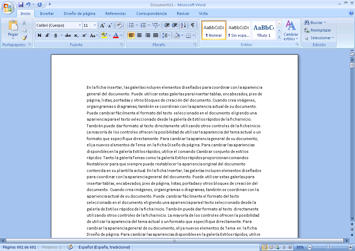Open the Referencias tab

tap(115, 14)
